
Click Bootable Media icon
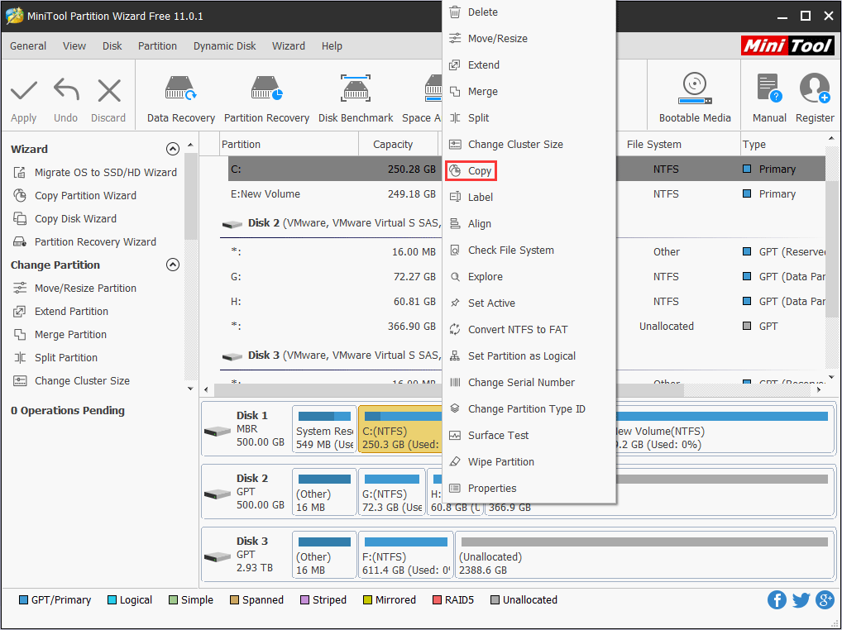[x=694, y=89]
